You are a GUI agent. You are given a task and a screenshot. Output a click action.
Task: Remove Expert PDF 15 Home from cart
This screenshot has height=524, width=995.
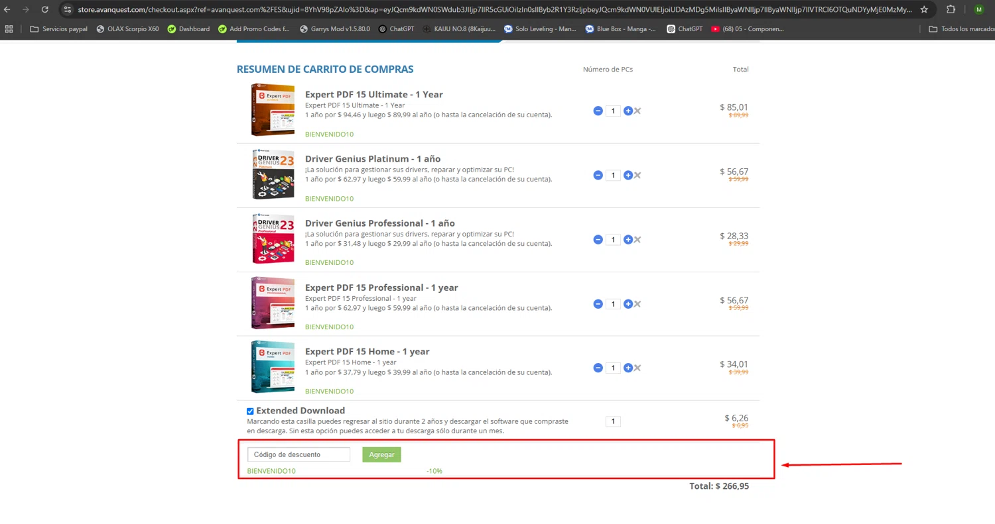(637, 368)
